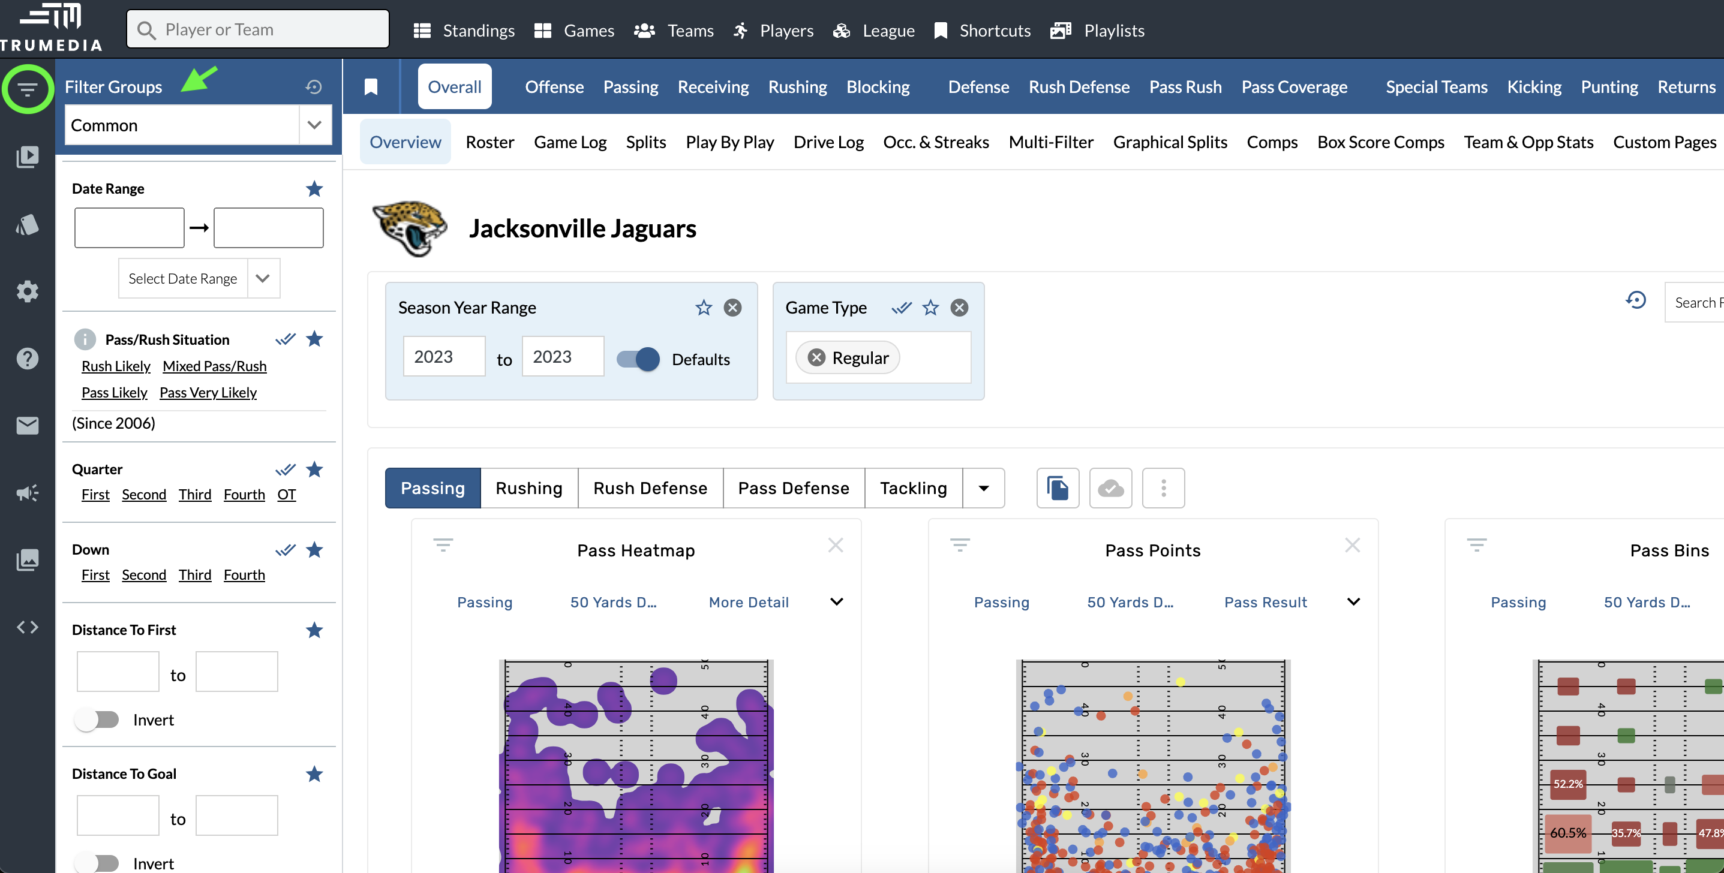Image resolution: width=1724 pixels, height=873 pixels.
Task: Open the three-dot more options menu
Action: (1163, 487)
